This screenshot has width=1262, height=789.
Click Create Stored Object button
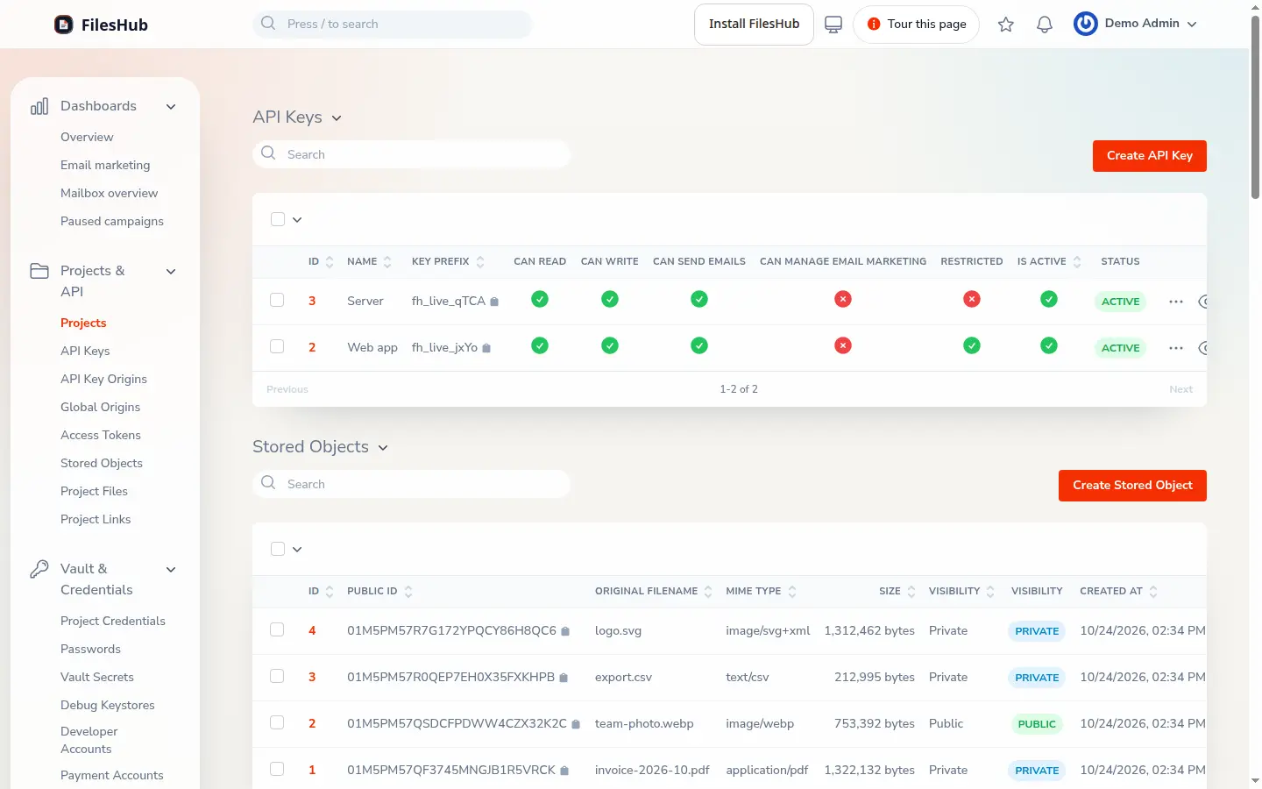pos(1132,486)
